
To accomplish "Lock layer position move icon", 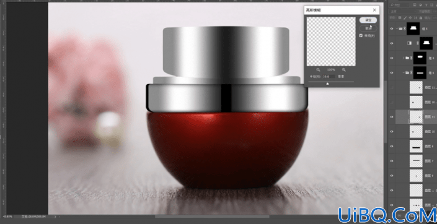I will pos(410,18).
